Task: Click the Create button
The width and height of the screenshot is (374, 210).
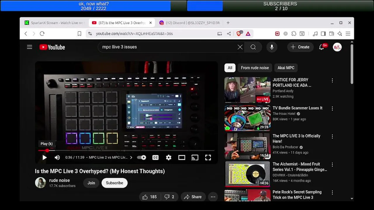Action: point(300,47)
